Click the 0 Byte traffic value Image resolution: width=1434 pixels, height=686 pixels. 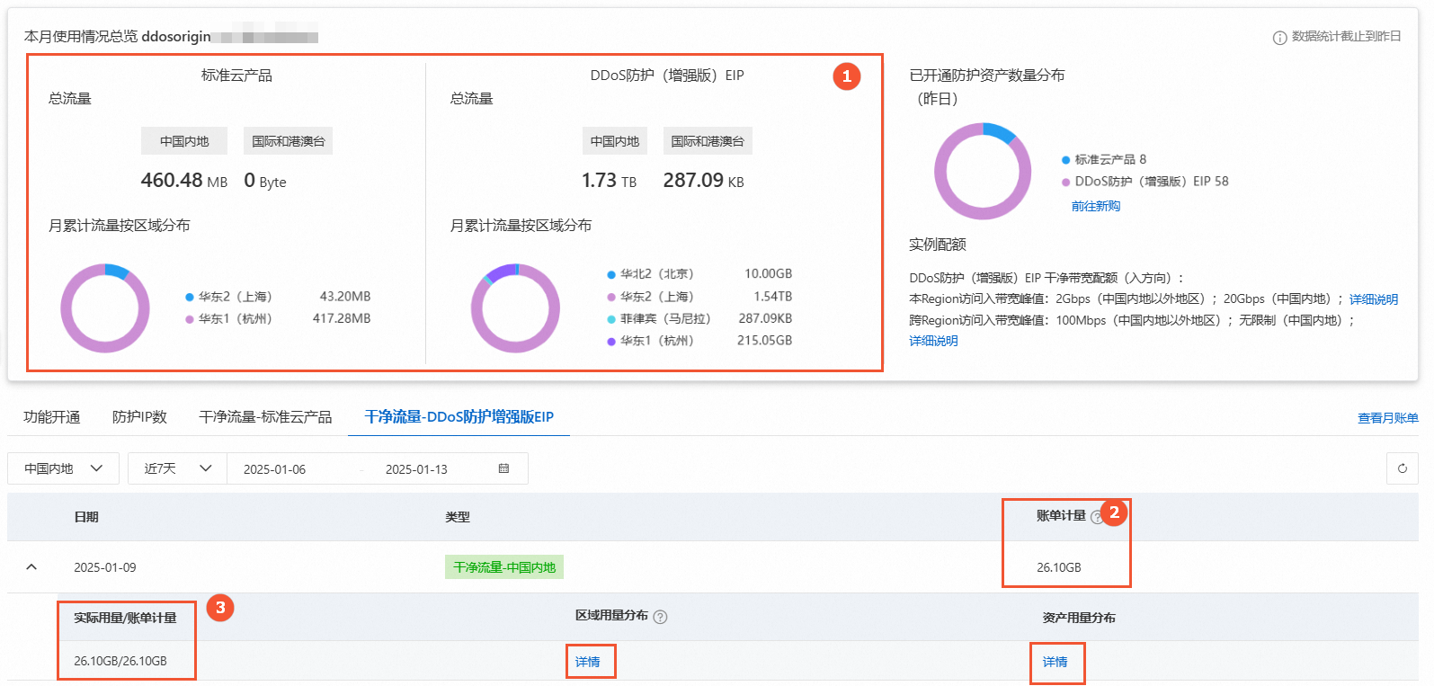click(265, 181)
